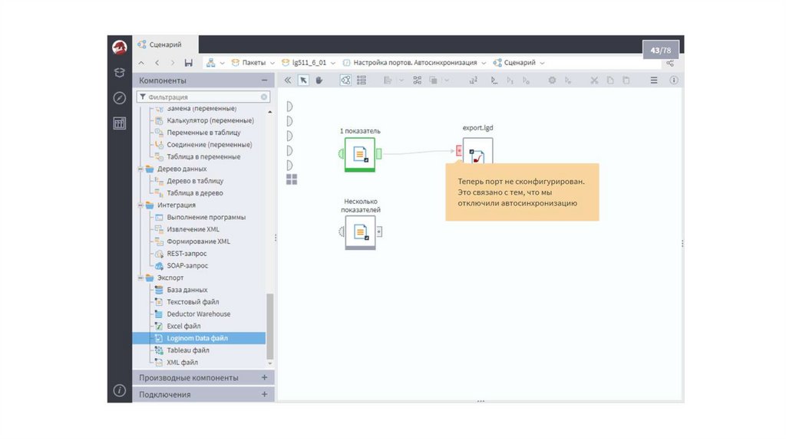786x440 pixels.
Task: Select the hand pan tool
Action: (x=319, y=80)
